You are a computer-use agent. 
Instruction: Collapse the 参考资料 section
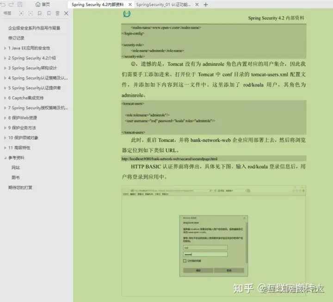pyautogui.click(x=5, y=158)
